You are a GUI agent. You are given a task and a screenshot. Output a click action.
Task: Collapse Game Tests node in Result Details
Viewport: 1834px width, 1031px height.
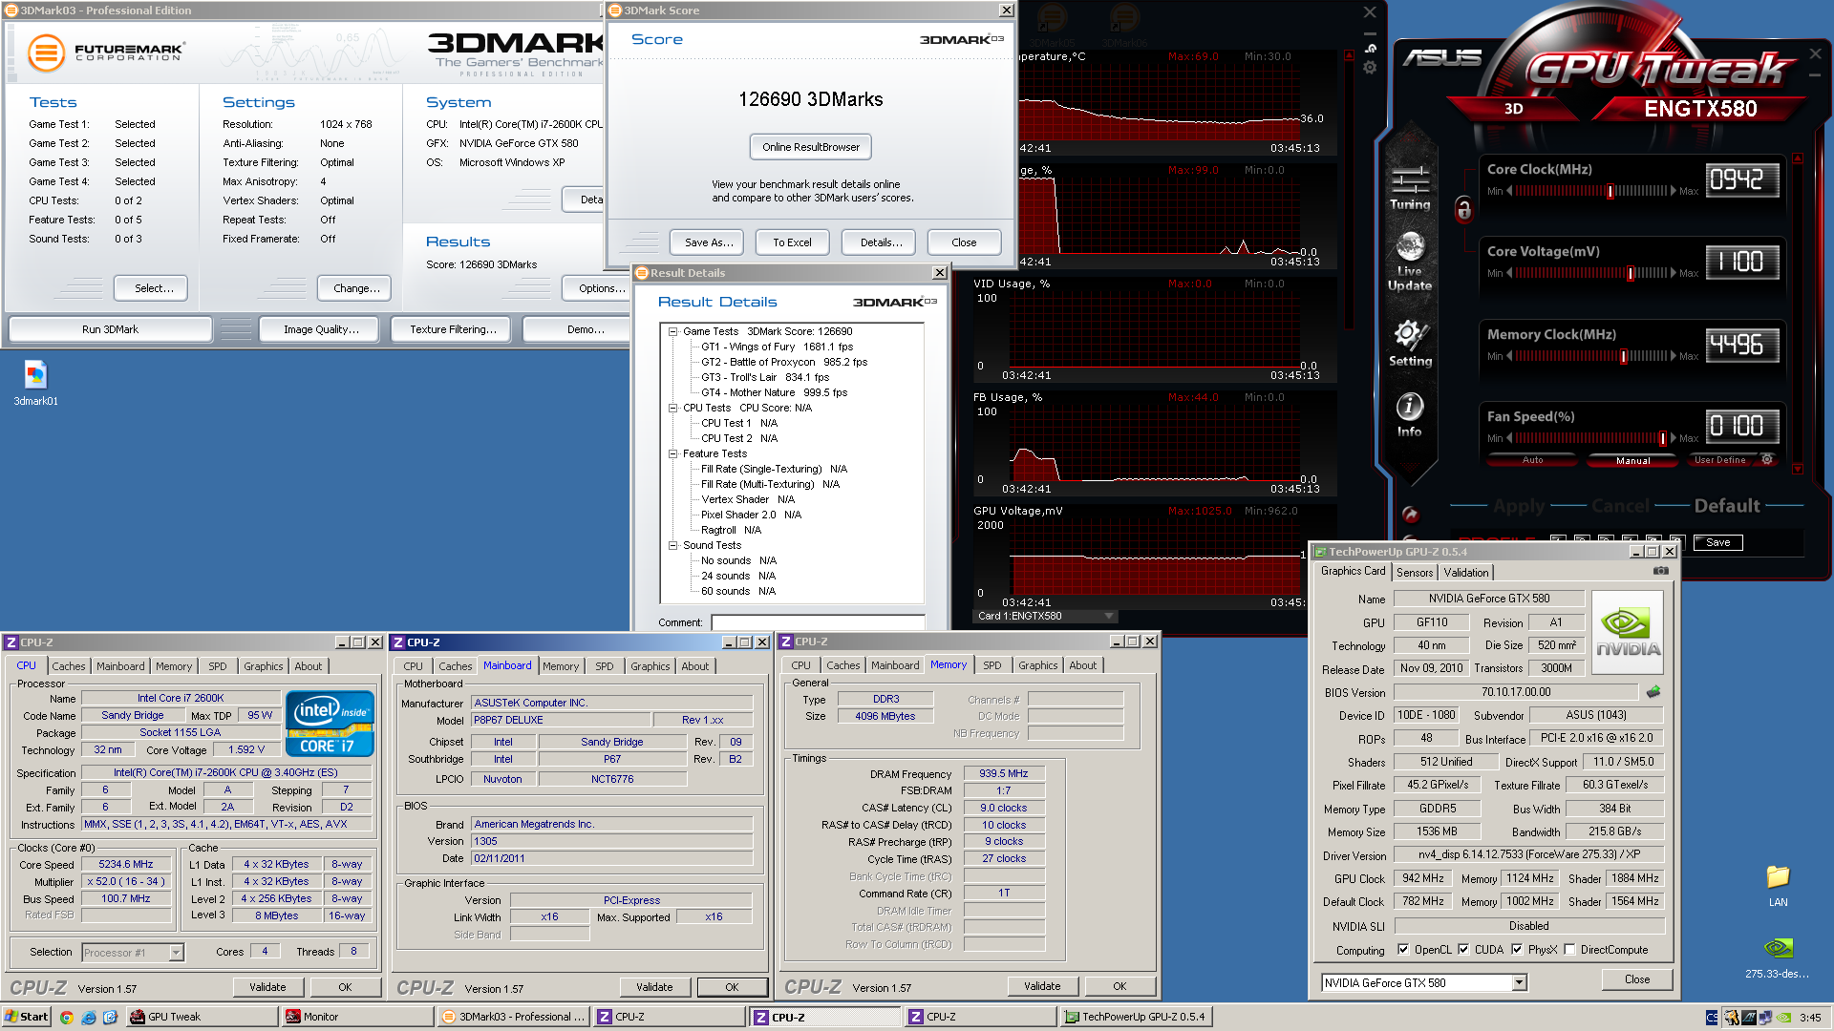[672, 332]
